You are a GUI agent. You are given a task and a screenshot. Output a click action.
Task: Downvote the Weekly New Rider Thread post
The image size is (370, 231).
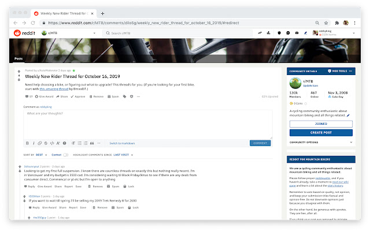point(19,80)
